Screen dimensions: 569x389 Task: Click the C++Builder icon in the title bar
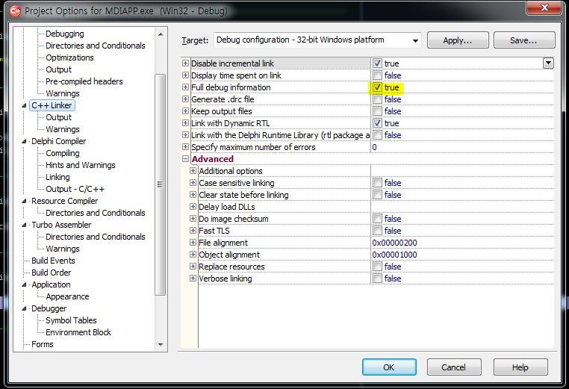13,10
